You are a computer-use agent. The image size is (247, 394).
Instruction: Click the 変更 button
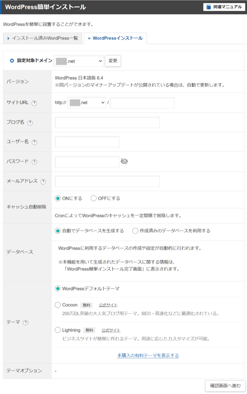tap(113, 61)
